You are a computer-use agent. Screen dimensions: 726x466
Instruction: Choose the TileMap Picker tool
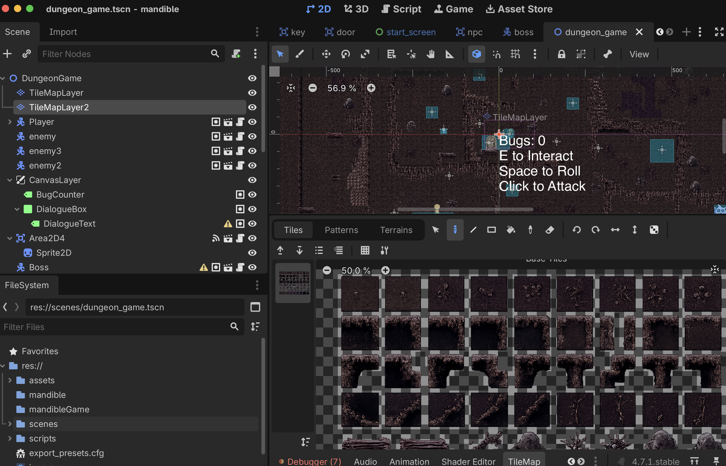click(x=530, y=230)
